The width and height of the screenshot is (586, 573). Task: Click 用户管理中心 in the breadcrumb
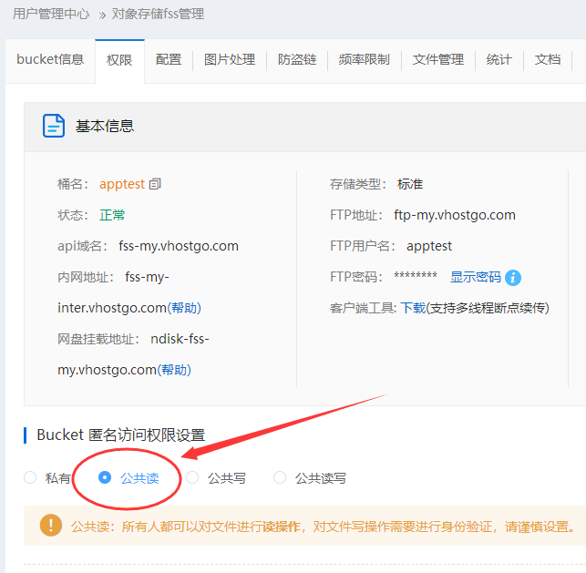pyautogui.click(x=51, y=14)
